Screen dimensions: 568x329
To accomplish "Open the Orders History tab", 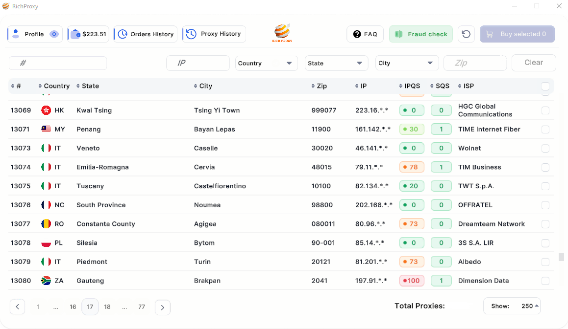I will point(146,34).
